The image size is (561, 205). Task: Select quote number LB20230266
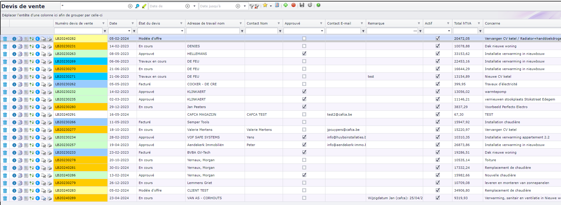tap(65, 122)
